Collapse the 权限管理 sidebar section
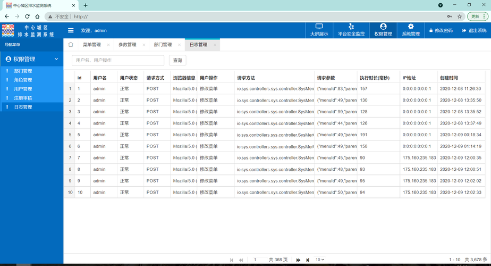This screenshot has width=491, height=266. tap(56, 59)
